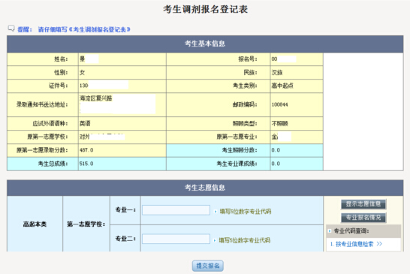410x274 pixels.
Task: Select the 考生基本信息 section header
Action: point(205,44)
